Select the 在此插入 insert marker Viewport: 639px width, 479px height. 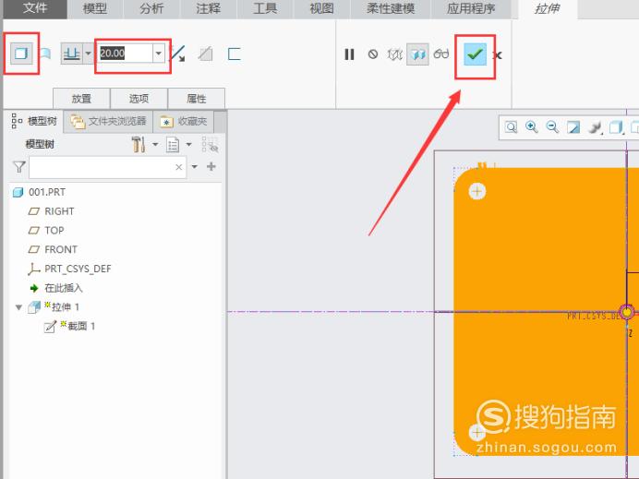tap(56, 288)
